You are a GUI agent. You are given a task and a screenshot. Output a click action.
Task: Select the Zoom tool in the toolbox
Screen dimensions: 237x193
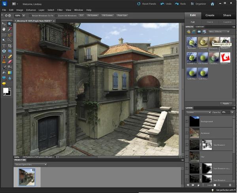[x=10, y=24]
